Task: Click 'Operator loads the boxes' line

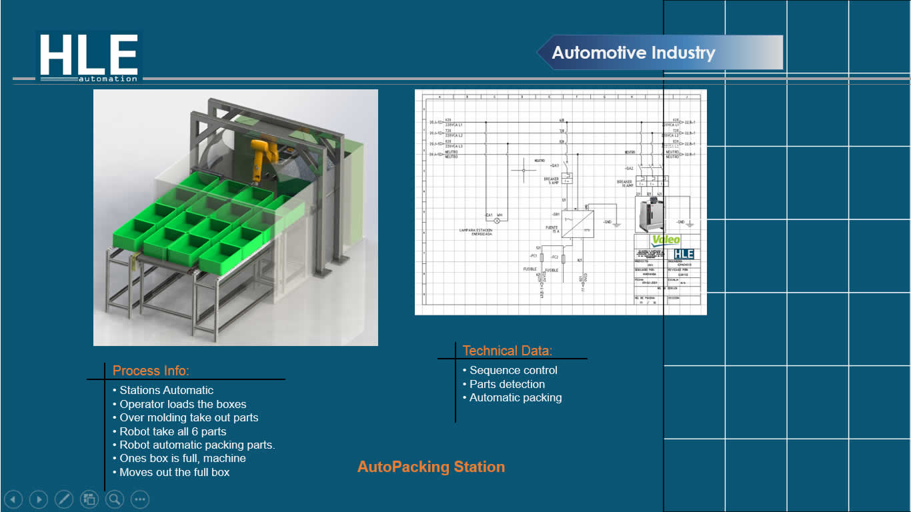Action: pyautogui.click(x=183, y=404)
